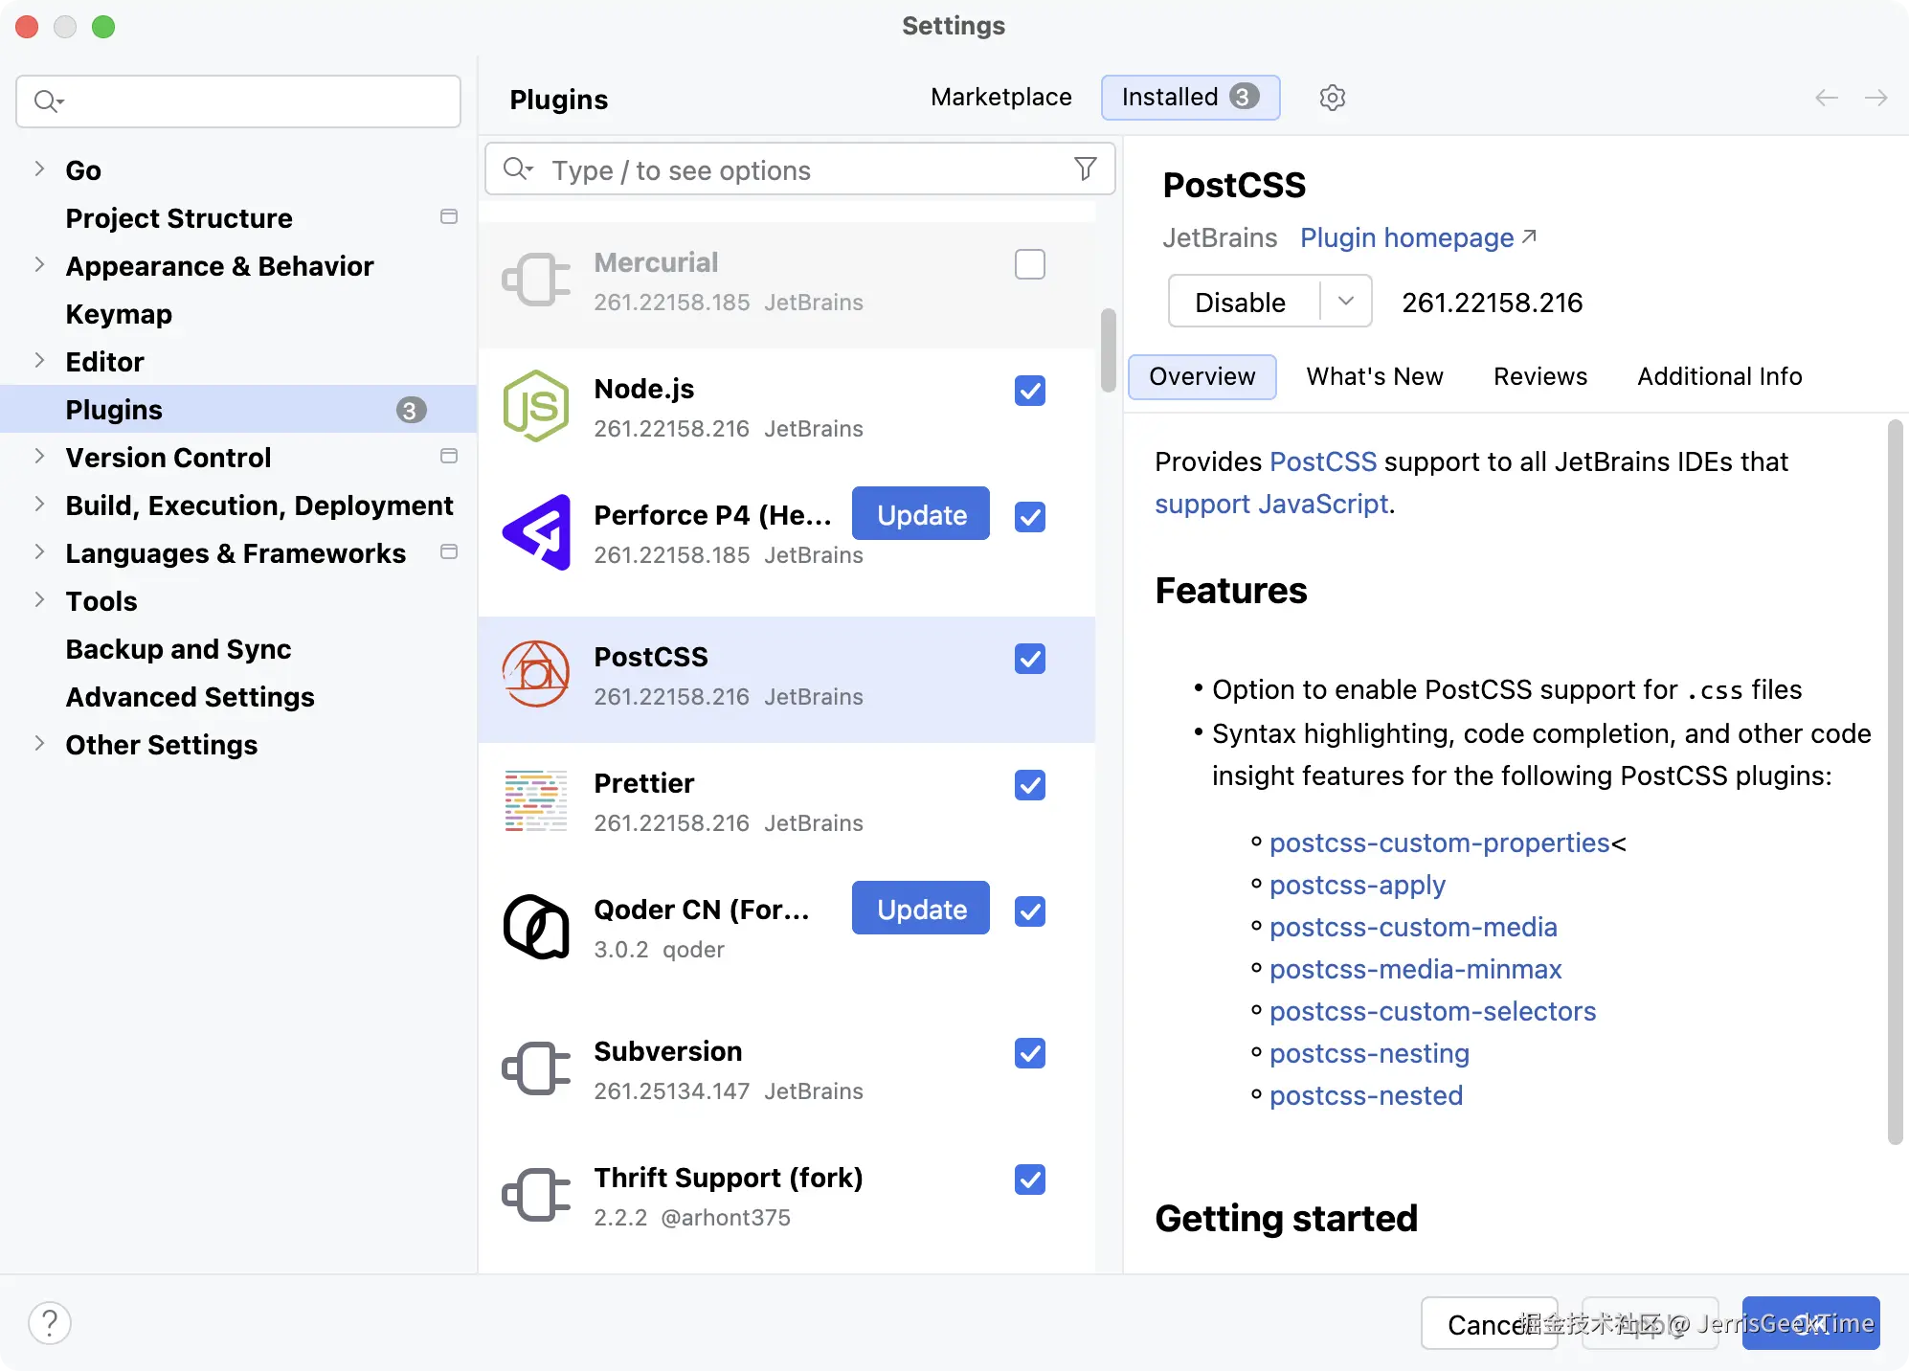
Task: Uncheck the Prettier plugin checkbox
Action: [x=1030, y=785]
